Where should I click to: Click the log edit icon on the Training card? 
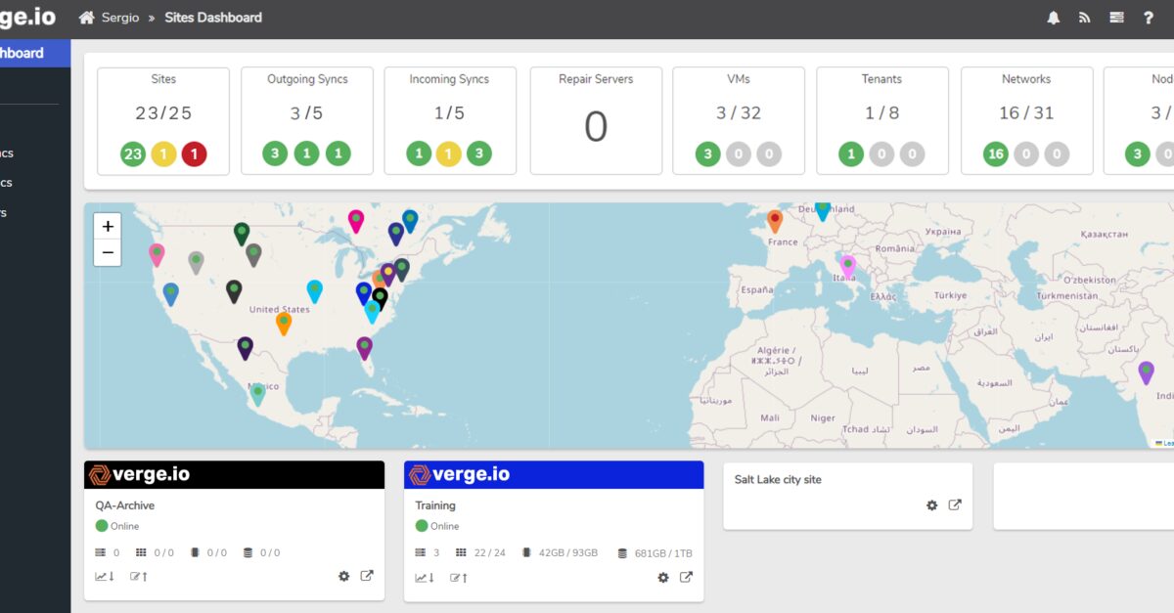[457, 577]
